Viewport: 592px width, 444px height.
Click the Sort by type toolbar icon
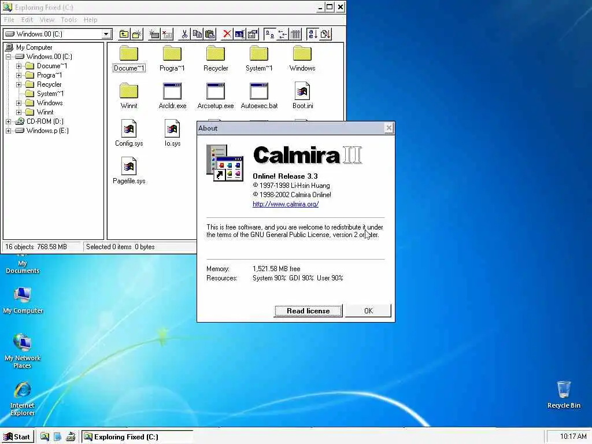pos(325,34)
